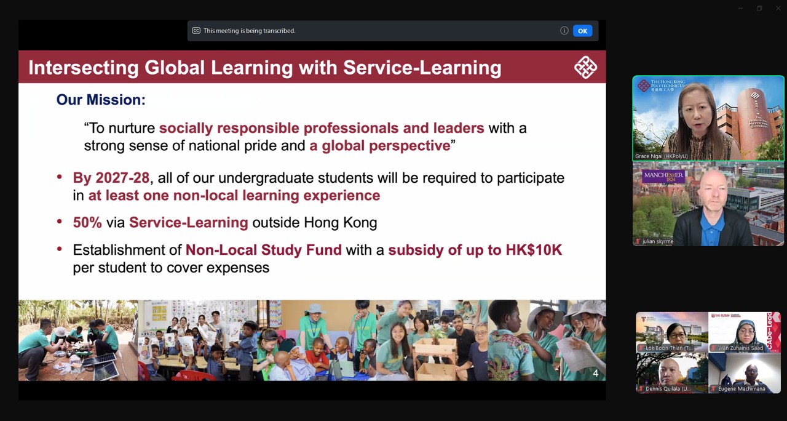Minimize the meeting window
Image resolution: width=787 pixels, height=421 pixels.
pyautogui.click(x=740, y=8)
